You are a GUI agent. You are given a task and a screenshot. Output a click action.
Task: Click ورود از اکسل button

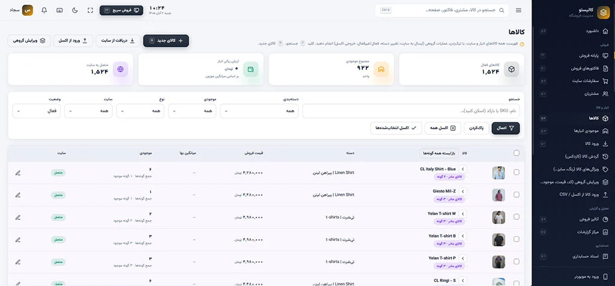(73, 40)
